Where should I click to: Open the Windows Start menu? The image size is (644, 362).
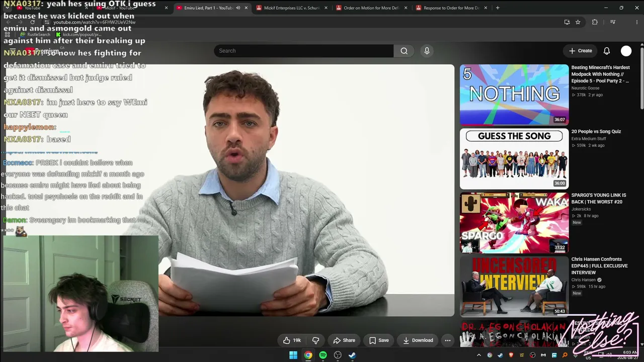[x=293, y=355]
